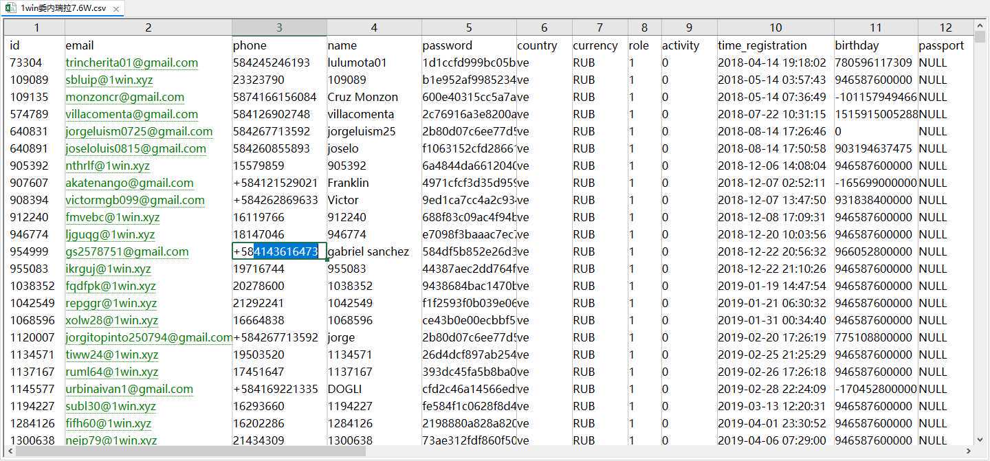Click the vertical scrollbar down arrow
The width and height of the screenshot is (990, 461).
coord(980,440)
